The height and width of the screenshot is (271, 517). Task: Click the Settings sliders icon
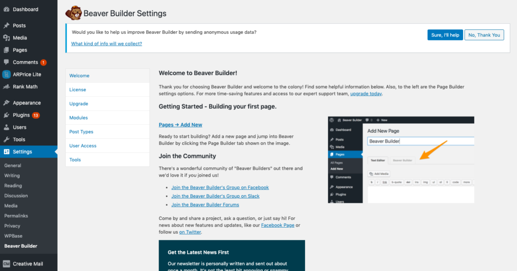click(x=6, y=151)
